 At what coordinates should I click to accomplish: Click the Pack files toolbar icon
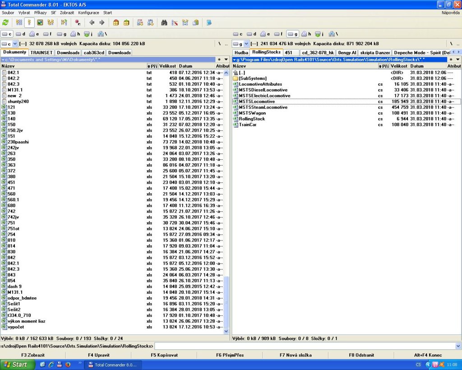click(x=116, y=23)
